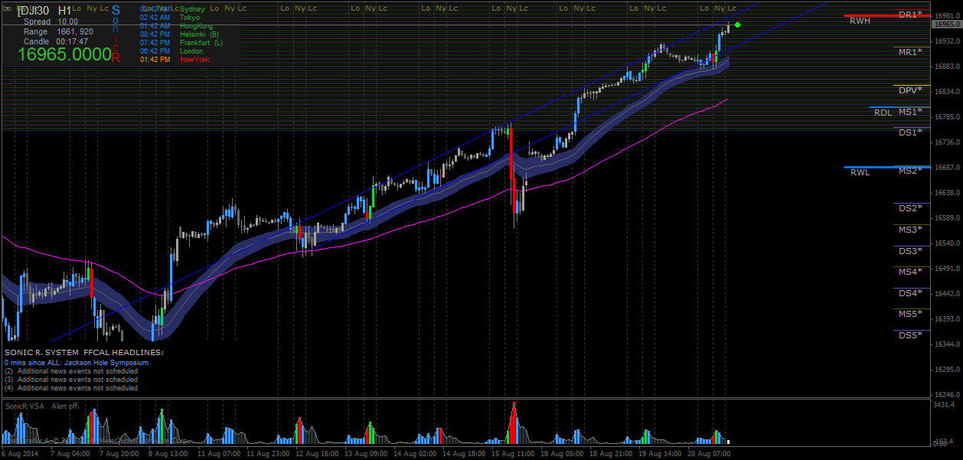The width and height of the screenshot is (963, 460).
Task: Select the current price tag on price axis
Action: pyautogui.click(x=947, y=24)
